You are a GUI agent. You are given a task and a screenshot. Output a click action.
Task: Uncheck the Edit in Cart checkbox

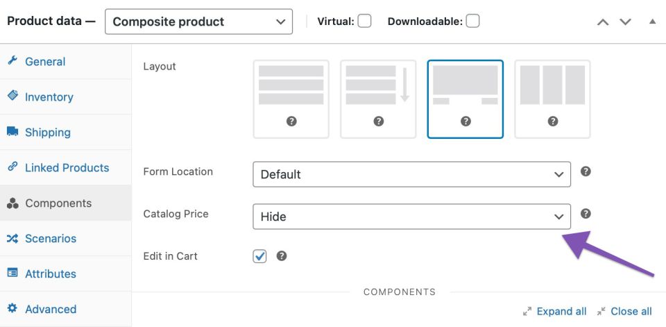(x=260, y=256)
